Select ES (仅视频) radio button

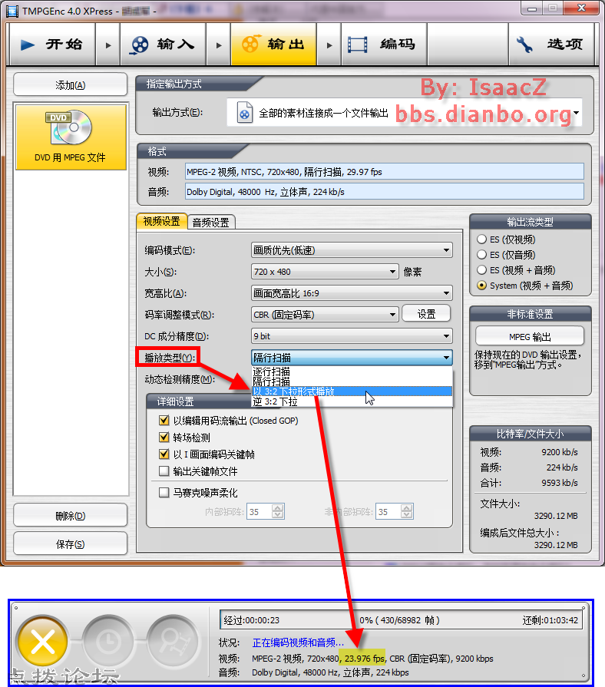(482, 239)
